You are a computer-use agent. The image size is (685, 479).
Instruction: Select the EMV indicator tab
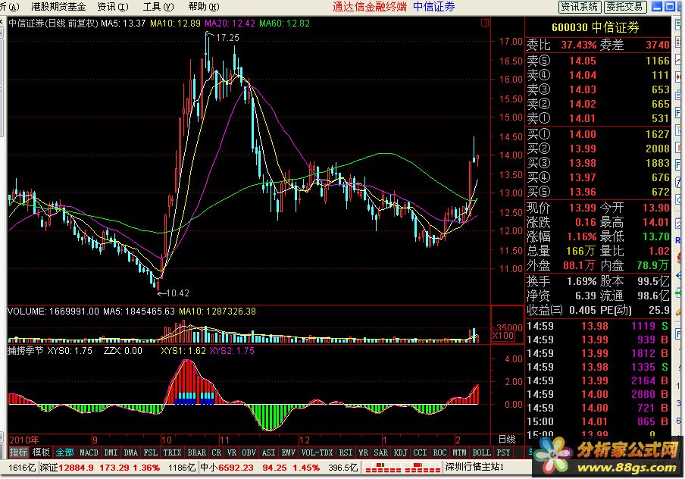click(288, 452)
